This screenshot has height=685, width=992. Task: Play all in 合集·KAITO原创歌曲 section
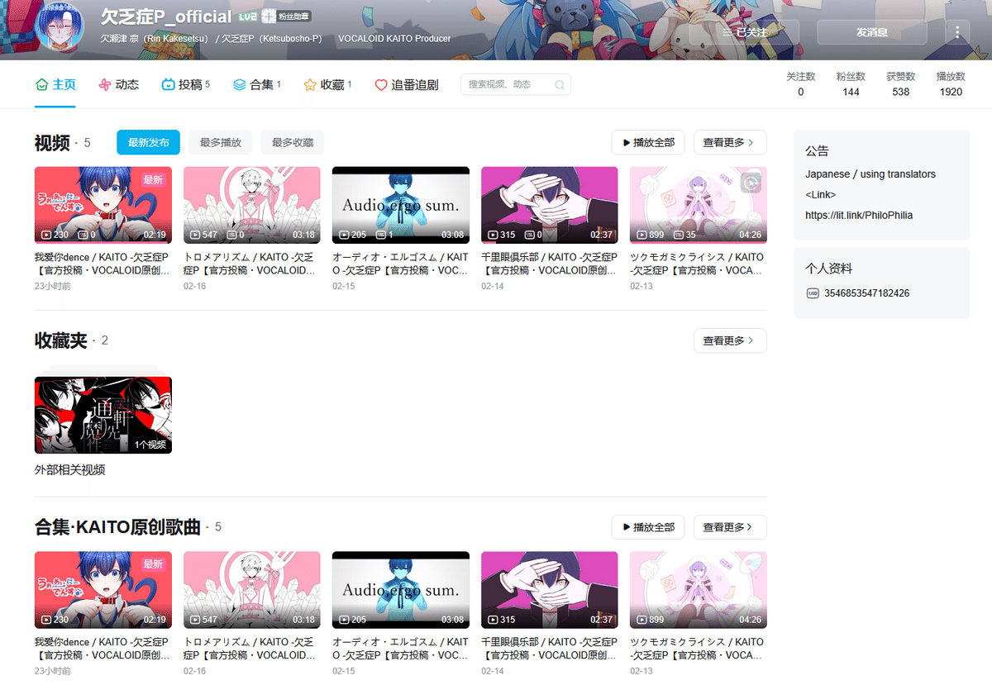(648, 527)
